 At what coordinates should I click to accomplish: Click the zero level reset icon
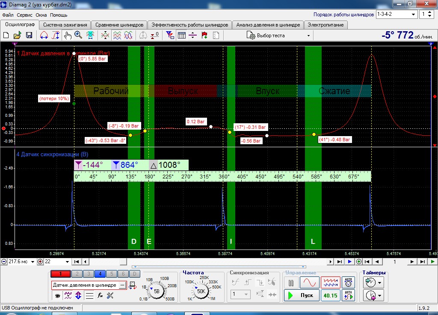coord(154,35)
